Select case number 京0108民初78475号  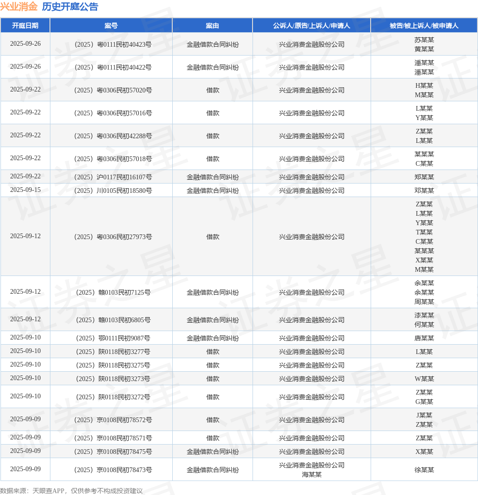point(113,452)
